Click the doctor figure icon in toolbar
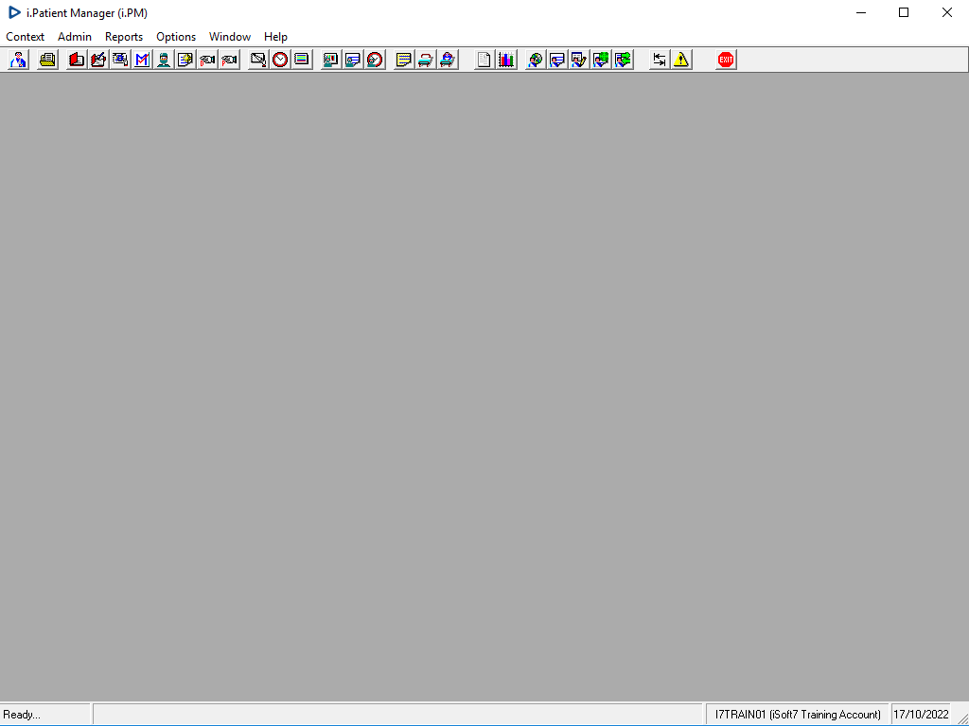The image size is (969, 726). [19, 60]
